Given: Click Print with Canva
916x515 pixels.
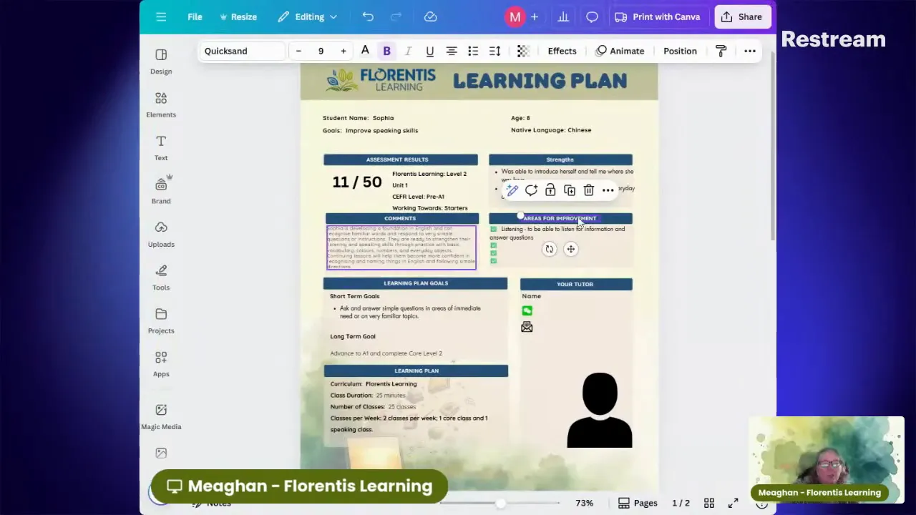Looking at the screenshot, I should pyautogui.click(x=657, y=16).
